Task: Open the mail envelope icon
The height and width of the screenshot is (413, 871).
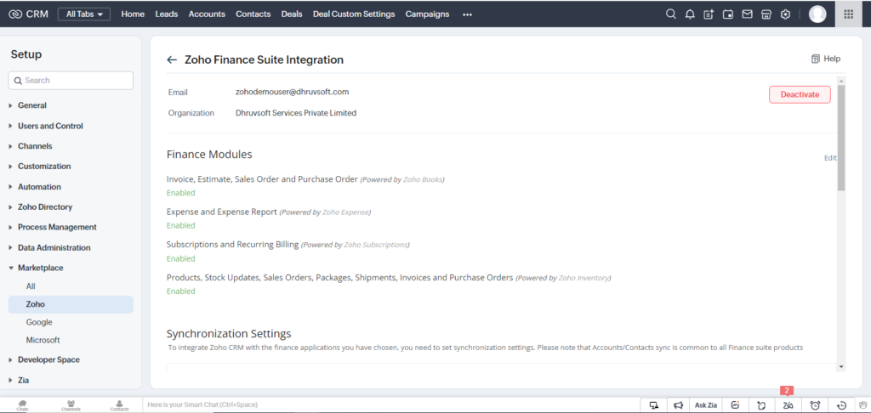Action: point(747,14)
